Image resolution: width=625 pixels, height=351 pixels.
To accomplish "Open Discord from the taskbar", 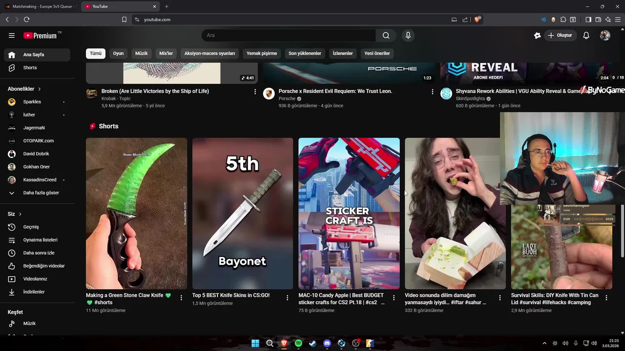I will pos(327,343).
